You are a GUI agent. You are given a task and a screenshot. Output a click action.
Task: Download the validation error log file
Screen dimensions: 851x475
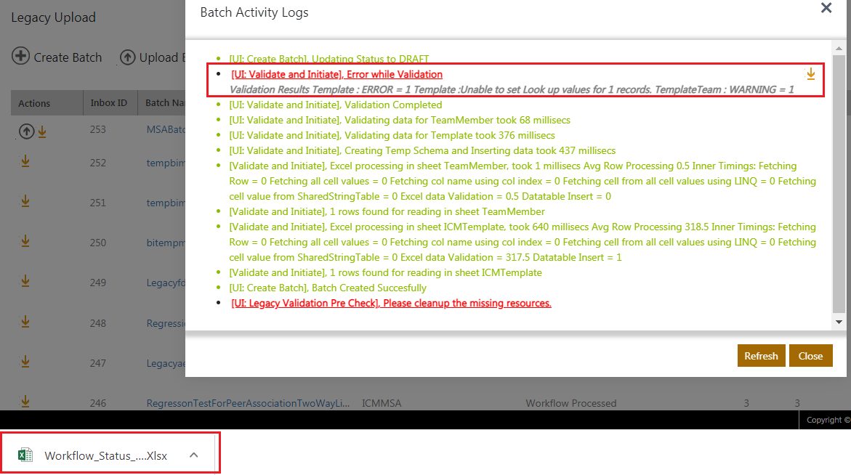point(811,74)
